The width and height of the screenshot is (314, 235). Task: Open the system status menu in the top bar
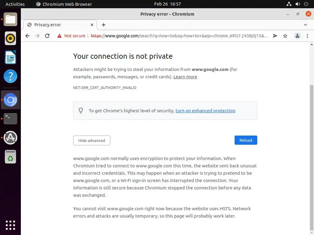[x=297, y=4]
